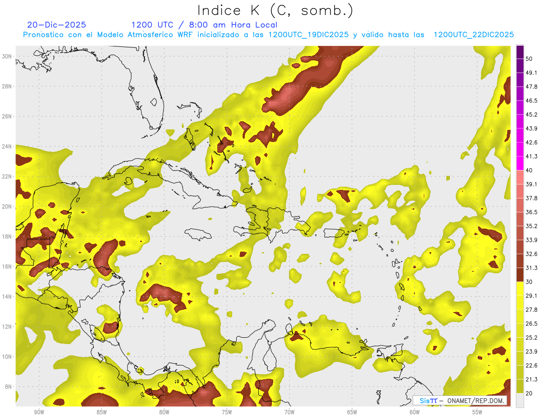541x418 pixels.
Task: Select the colorbar value "47.8"
Action: (x=532, y=87)
